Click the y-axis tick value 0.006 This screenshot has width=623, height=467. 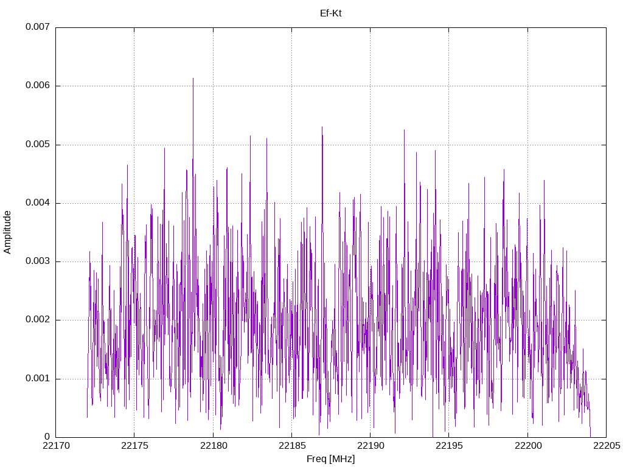tap(38, 85)
